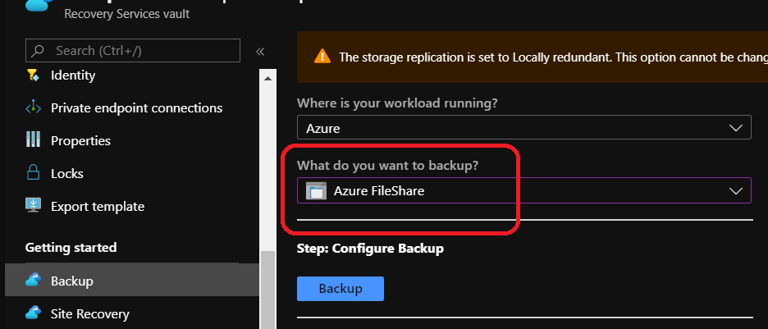Click the Locks padlock icon
The height and width of the screenshot is (329, 768).
pyautogui.click(x=33, y=174)
